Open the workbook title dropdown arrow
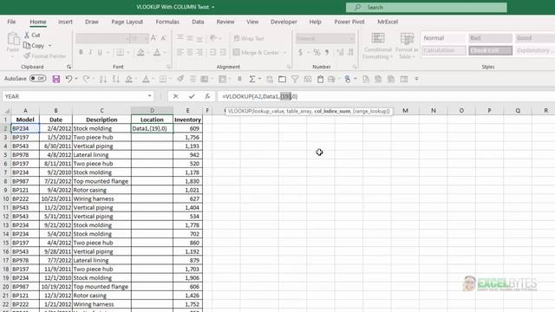This screenshot has width=555, height=312. coord(212,7)
